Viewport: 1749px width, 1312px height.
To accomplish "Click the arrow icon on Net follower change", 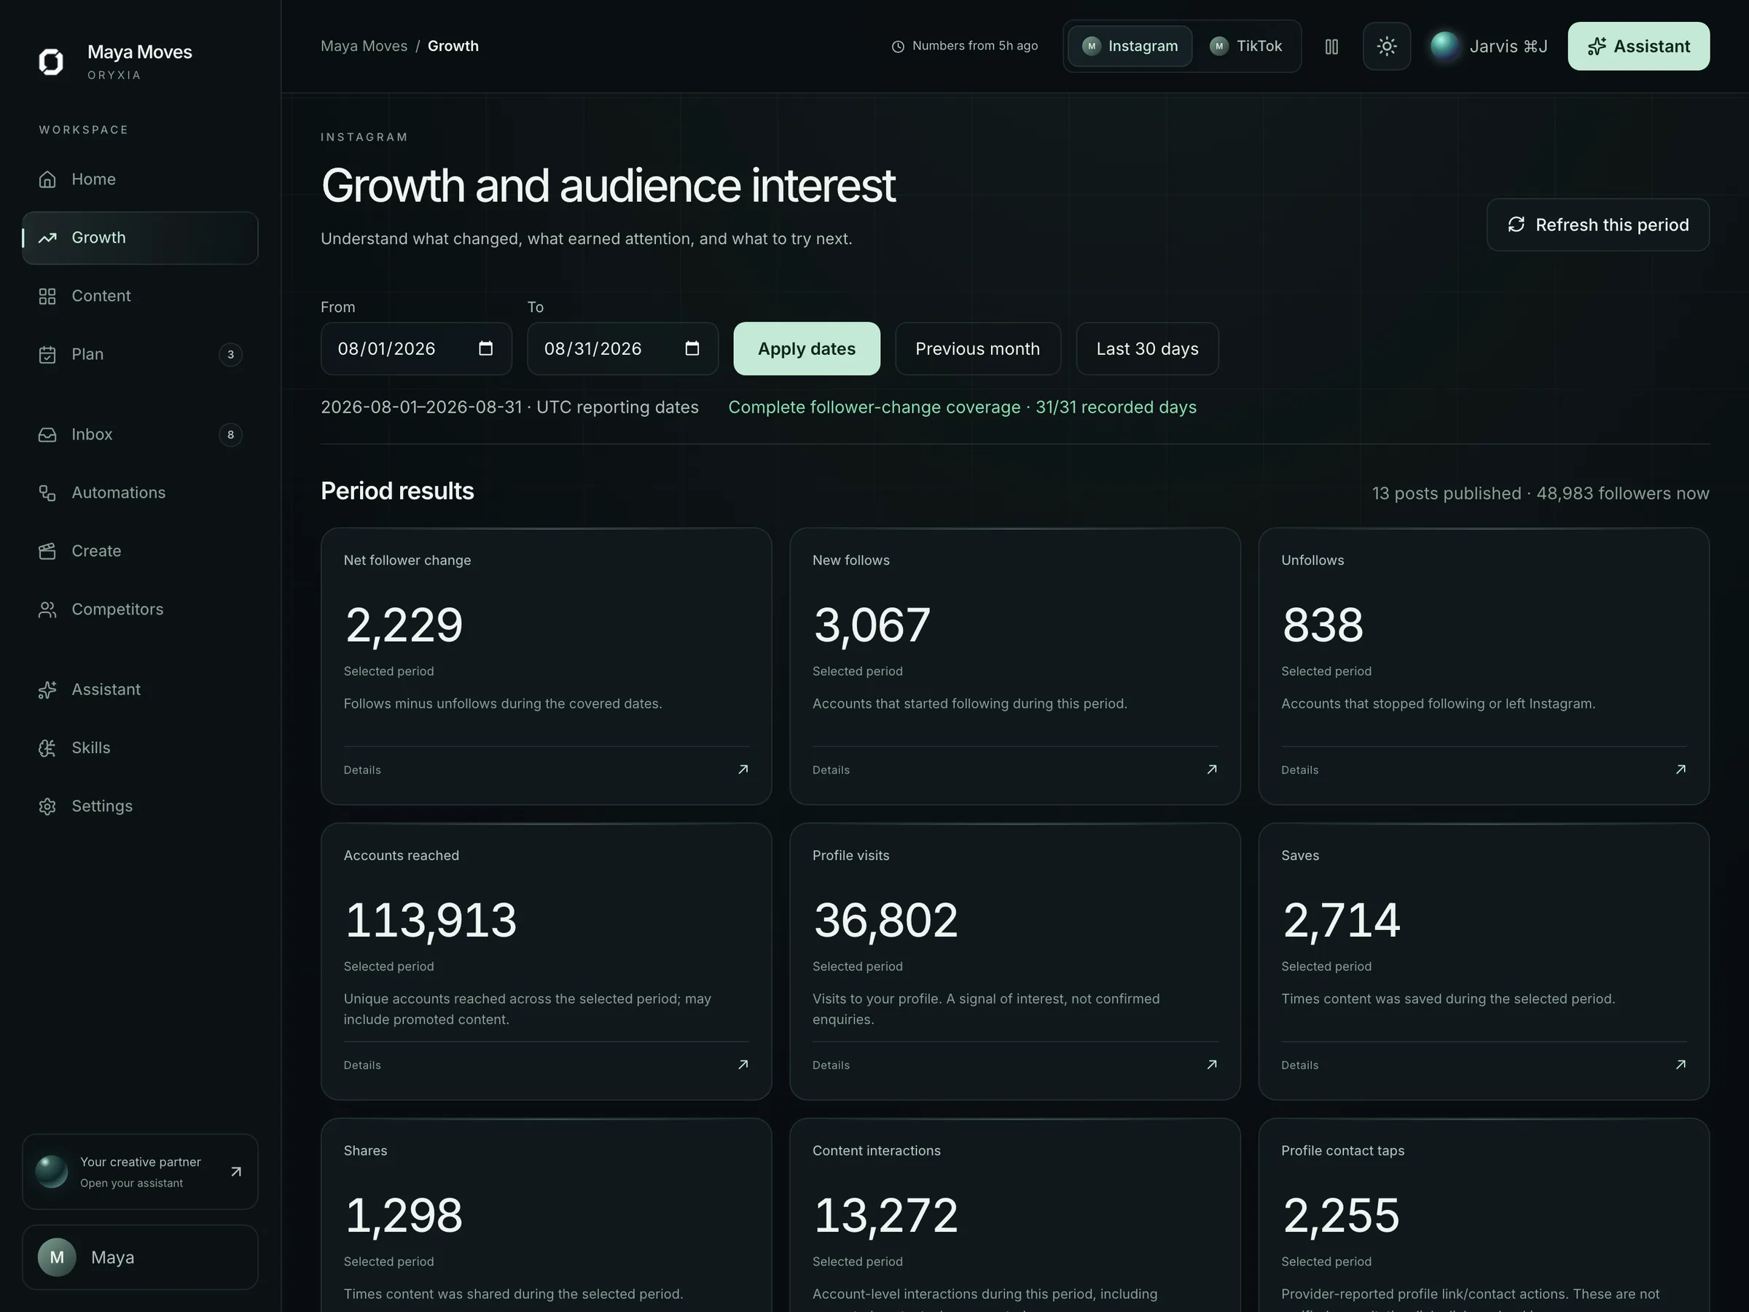I will tap(743, 770).
